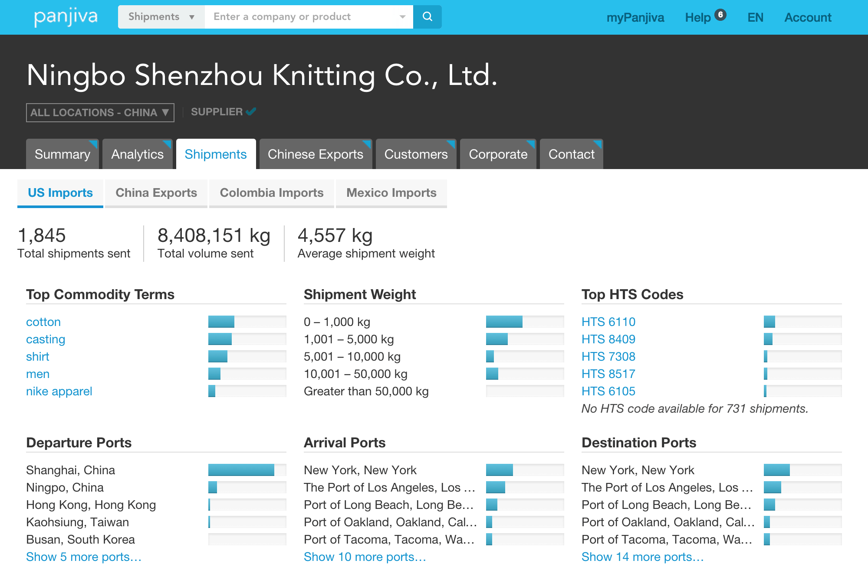
Task: Select the Mexico Imports sub-tab
Action: [x=391, y=193]
